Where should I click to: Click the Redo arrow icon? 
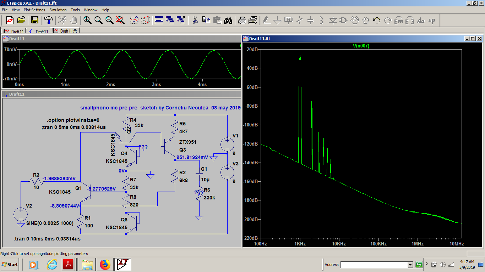388,20
